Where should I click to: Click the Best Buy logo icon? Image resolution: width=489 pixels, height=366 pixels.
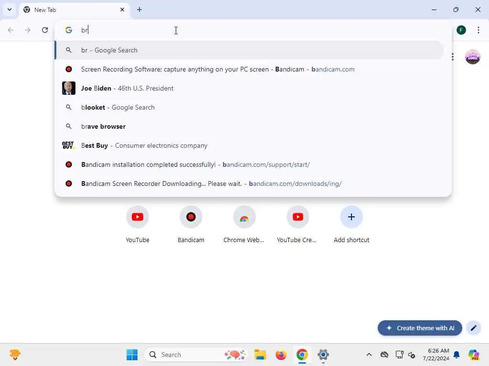tap(68, 145)
